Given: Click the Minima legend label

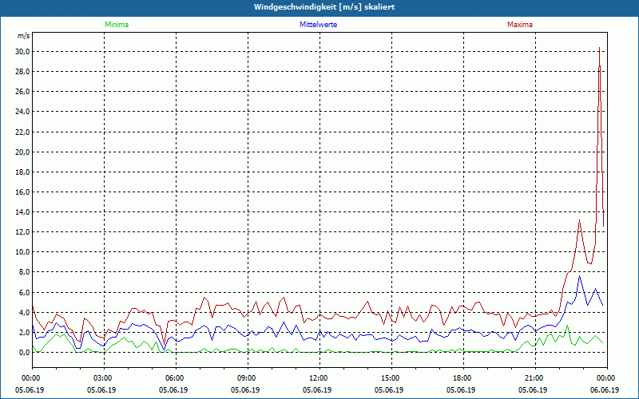Looking at the screenshot, I should [x=117, y=25].
